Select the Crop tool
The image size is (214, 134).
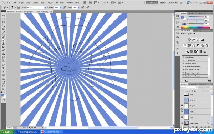pos(4,29)
